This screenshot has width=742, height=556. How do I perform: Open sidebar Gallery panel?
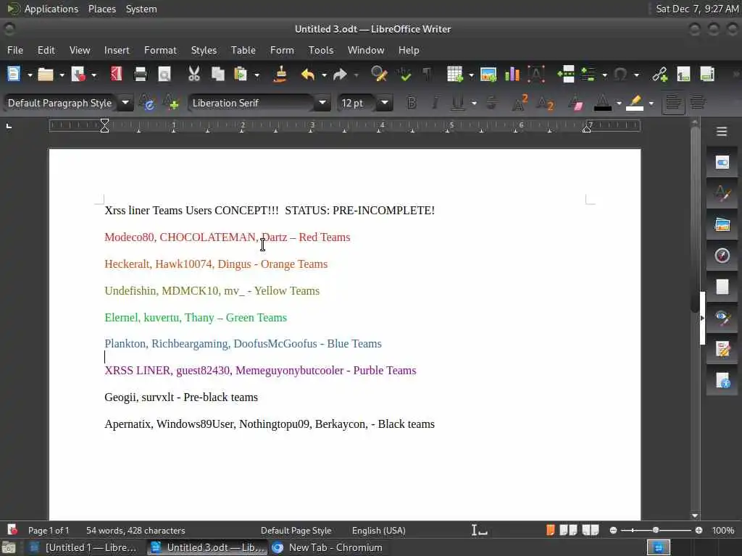pos(722,225)
